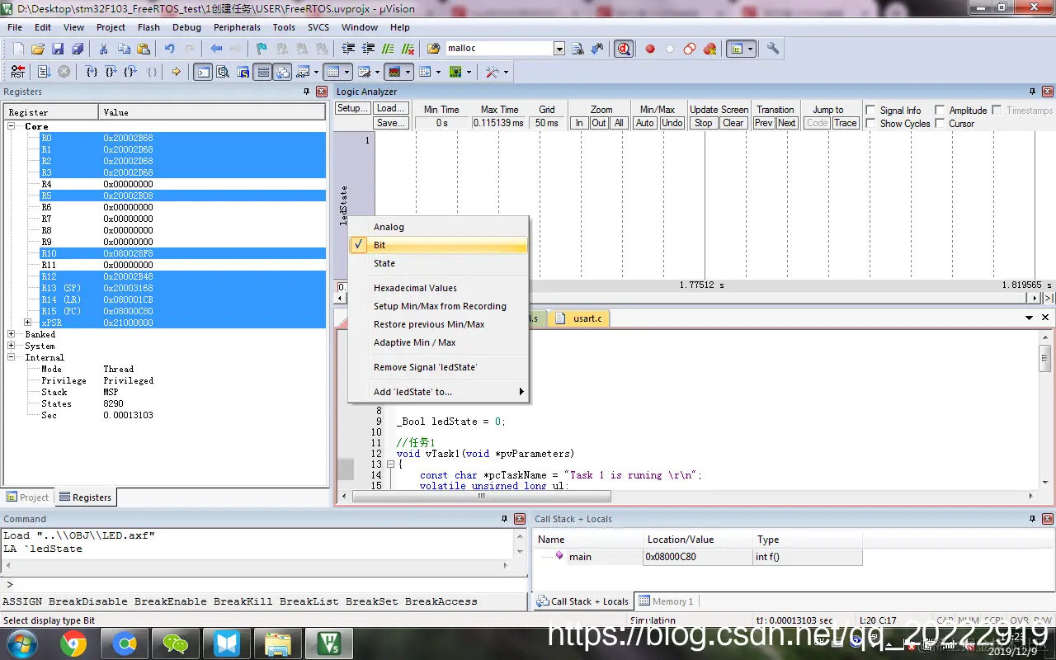Screen dimensions: 1056x660
Task: Open Google Chrome from the taskbar
Action: pos(73,643)
